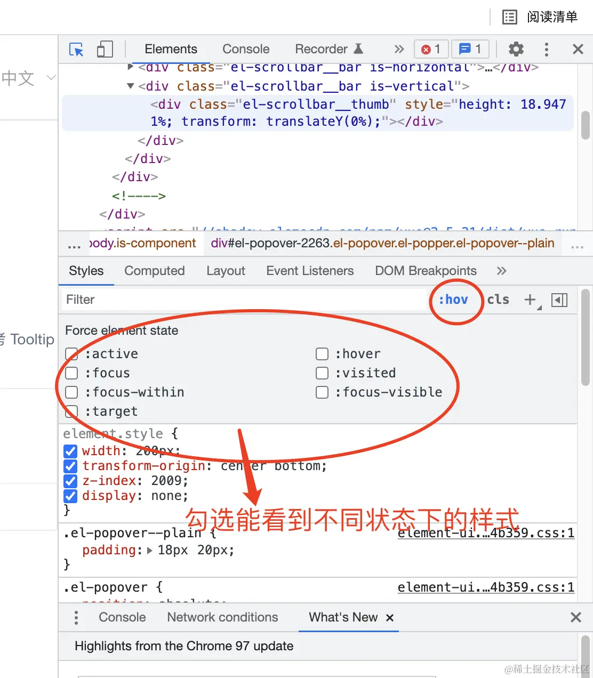Activate the inspect element picker icon
This screenshot has height=678, width=593.
pyautogui.click(x=77, y=50)
